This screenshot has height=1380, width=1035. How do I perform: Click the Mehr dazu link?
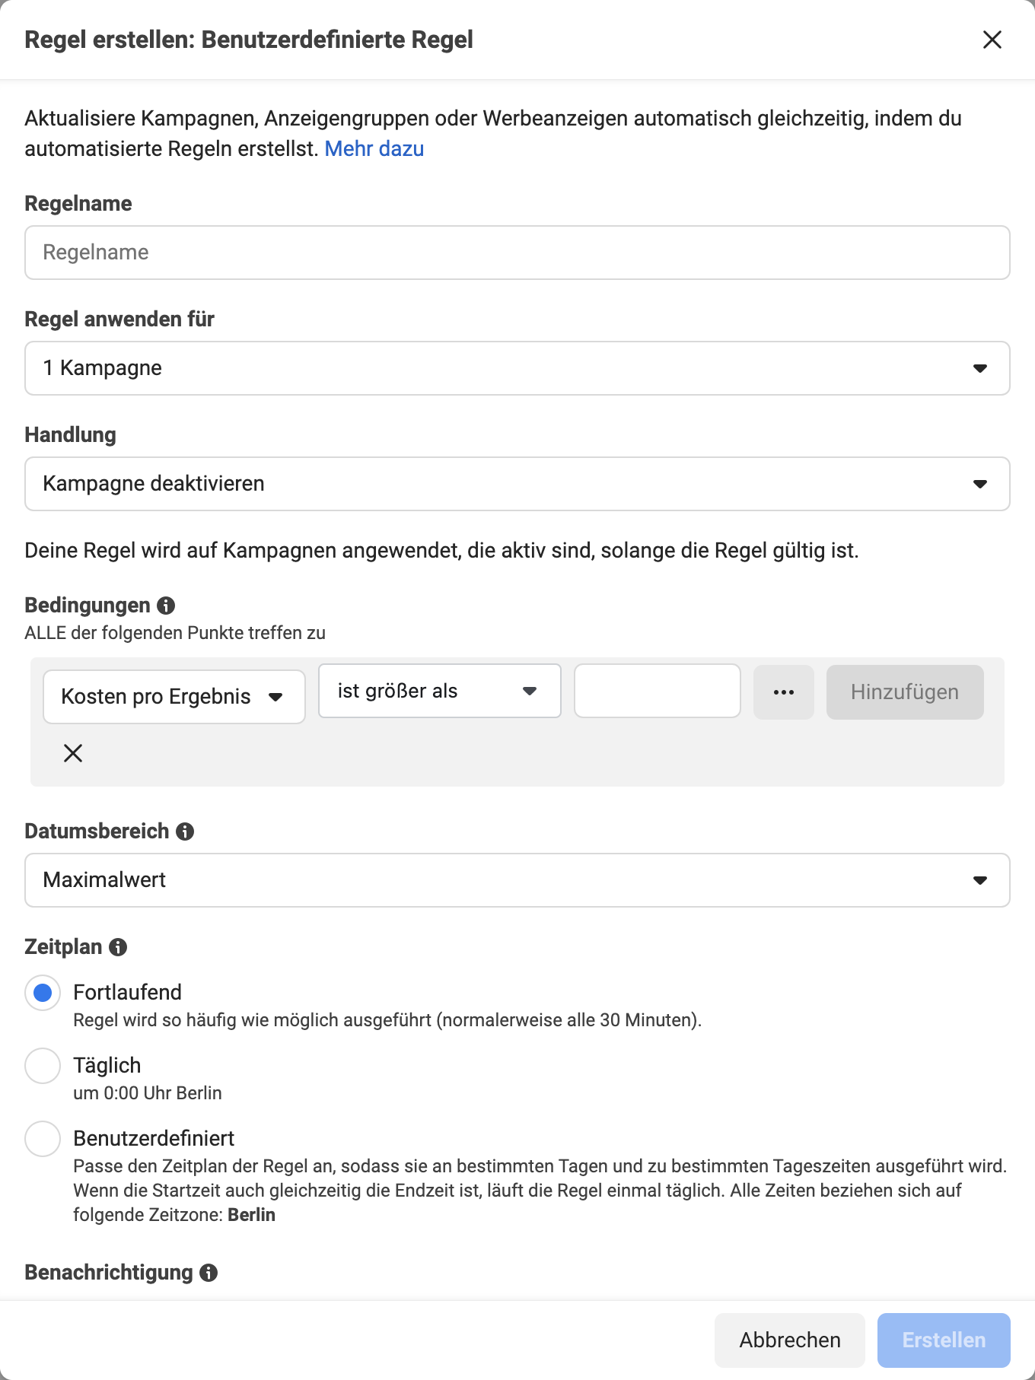[x=374, y=149]
